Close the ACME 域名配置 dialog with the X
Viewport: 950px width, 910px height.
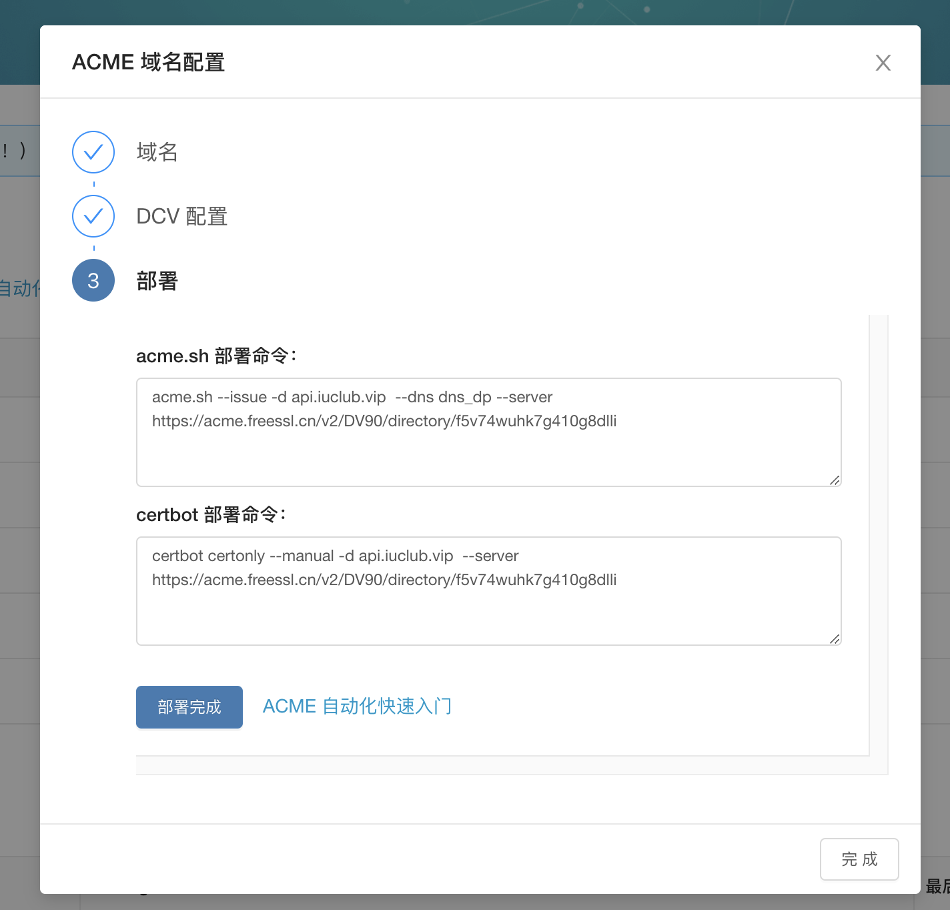[x=883, y=63]
